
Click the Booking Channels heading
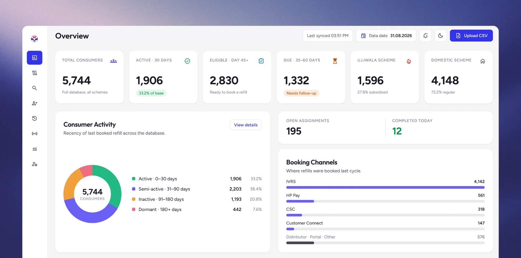[312, 162]
